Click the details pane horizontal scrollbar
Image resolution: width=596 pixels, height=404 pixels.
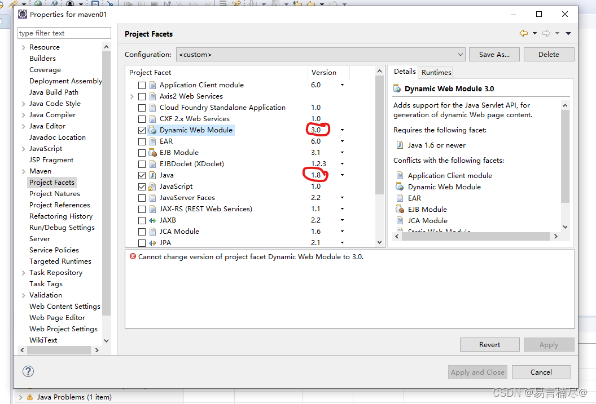(476, 236)
